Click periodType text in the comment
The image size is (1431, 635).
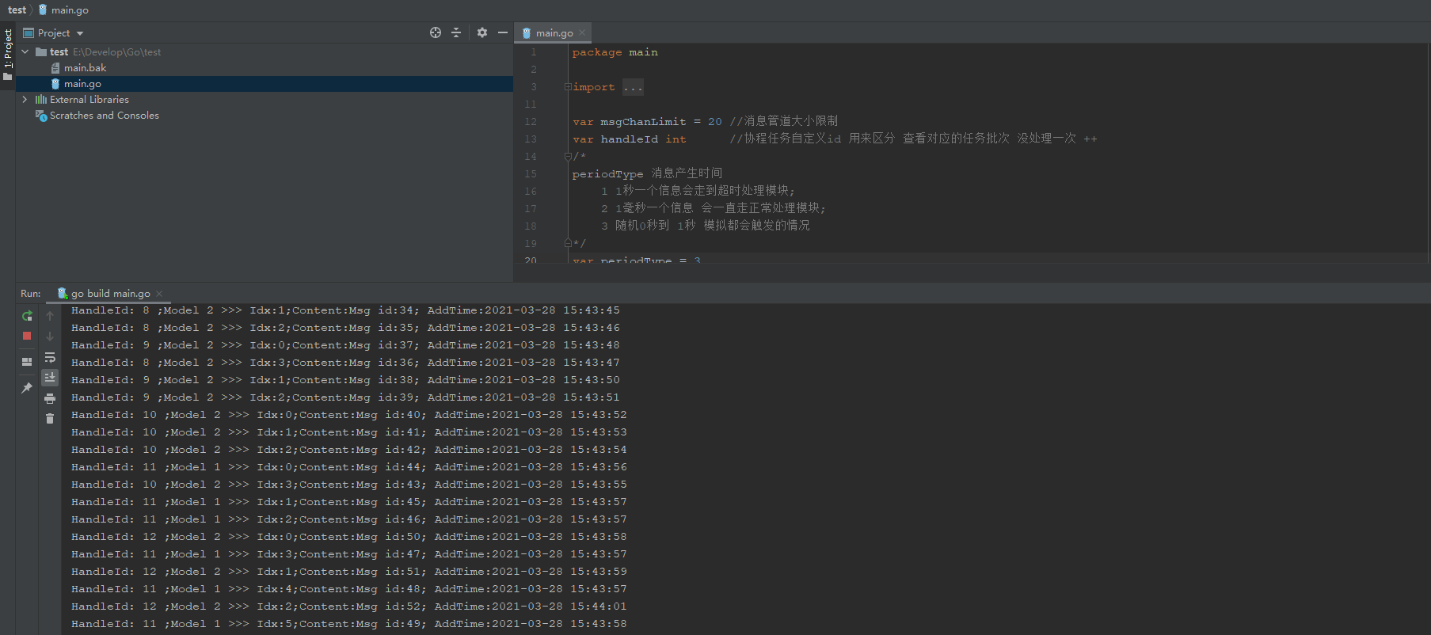click(607, 174)
